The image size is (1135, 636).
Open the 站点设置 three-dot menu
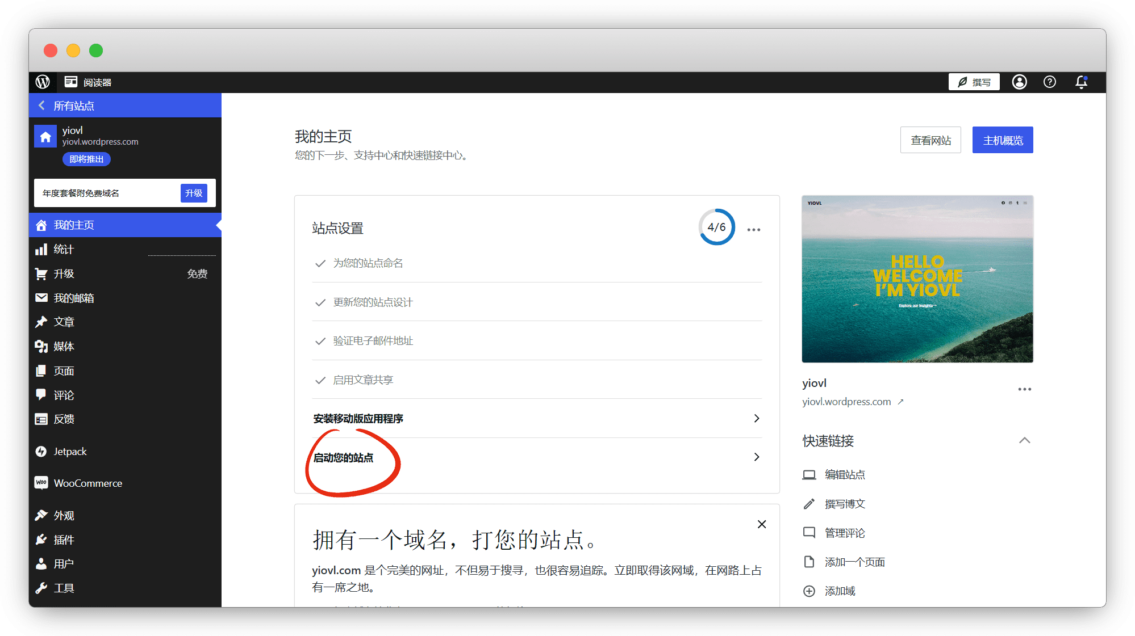click(x=753, y=230)
